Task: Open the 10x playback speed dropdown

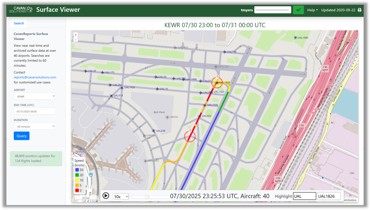Action: 121,196
